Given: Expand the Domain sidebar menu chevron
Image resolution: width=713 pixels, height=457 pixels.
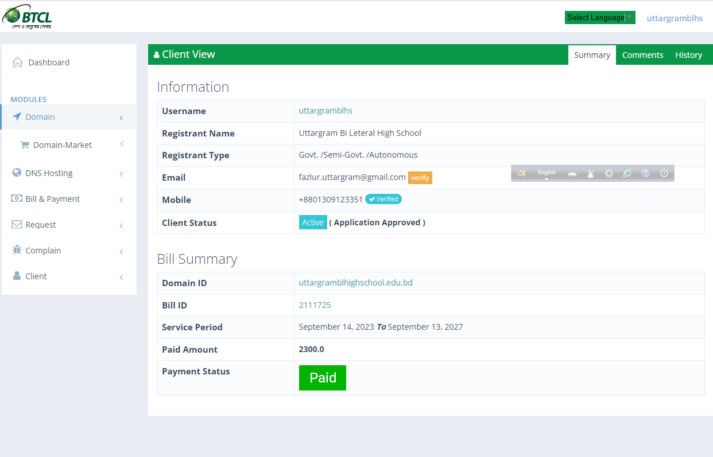Looking at the screenshot, I should click(x=121, y=117).
